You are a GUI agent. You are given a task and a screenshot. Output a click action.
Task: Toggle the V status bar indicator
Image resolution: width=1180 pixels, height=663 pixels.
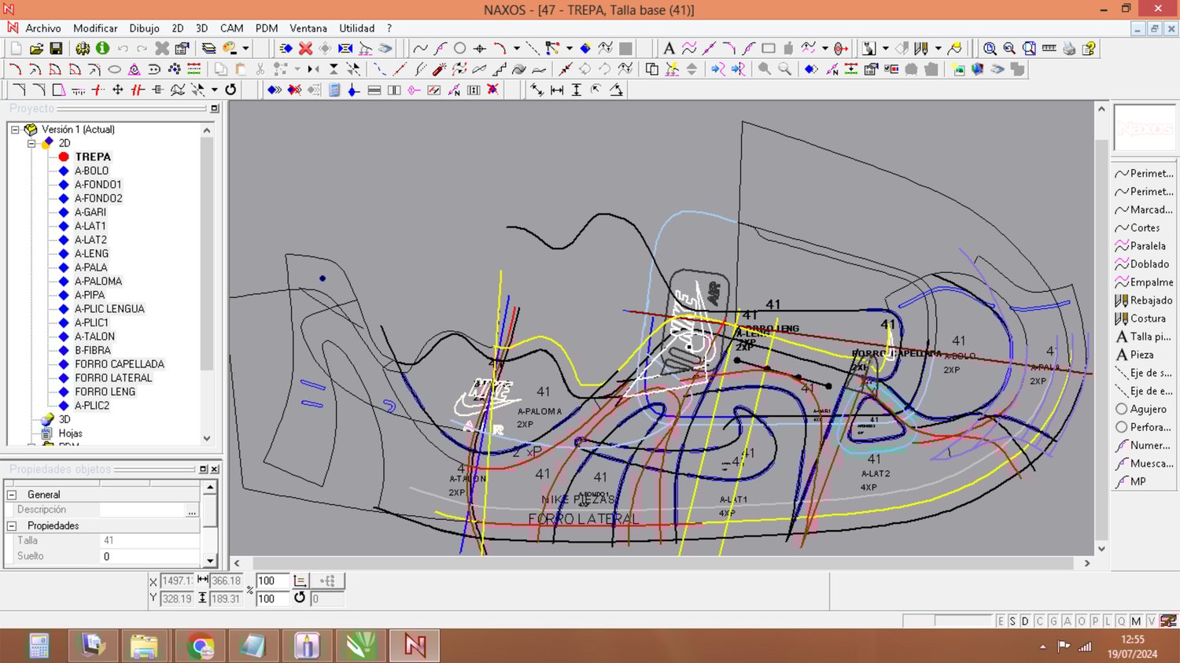click(x=1151, y=621)
